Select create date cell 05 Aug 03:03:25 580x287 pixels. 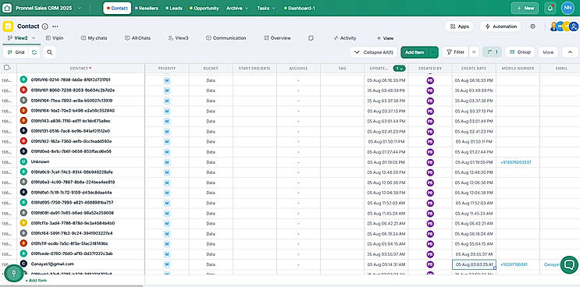474,264
